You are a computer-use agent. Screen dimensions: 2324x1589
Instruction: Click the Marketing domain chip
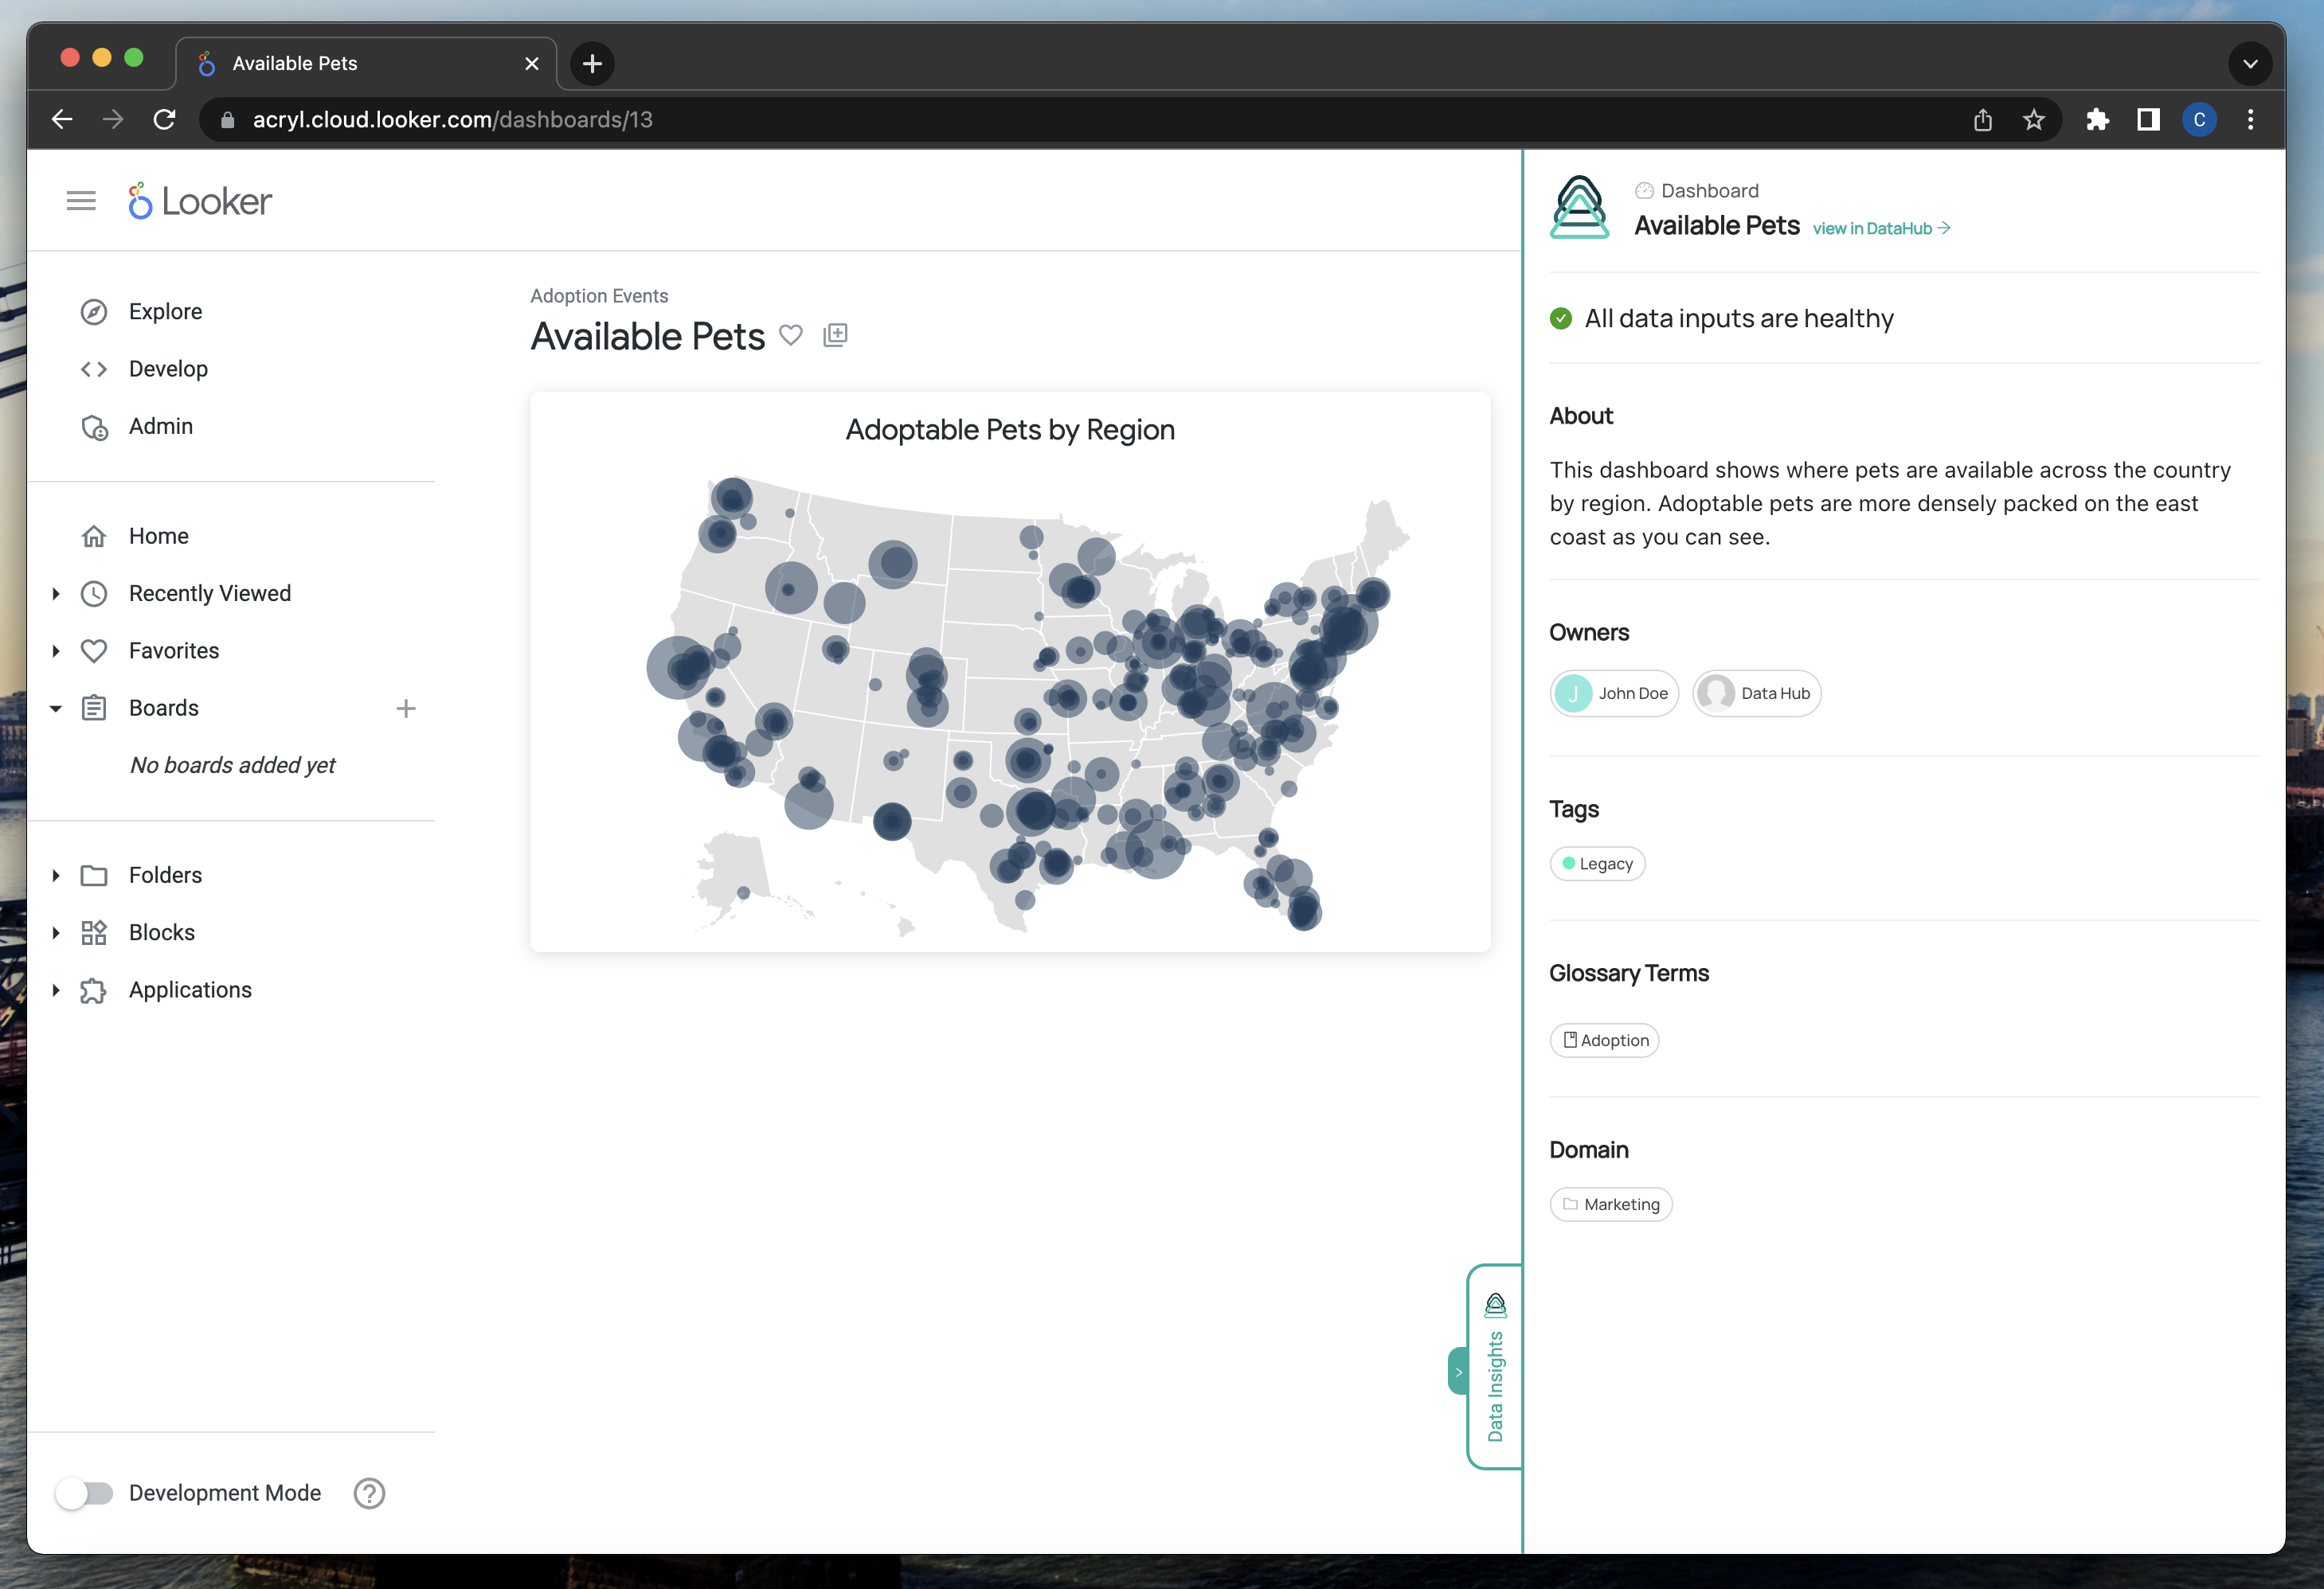click(1610, 1204)
